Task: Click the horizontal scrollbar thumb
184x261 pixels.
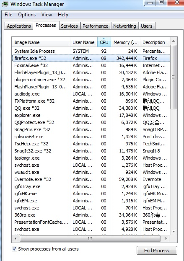Action: (x=90, y=238)
